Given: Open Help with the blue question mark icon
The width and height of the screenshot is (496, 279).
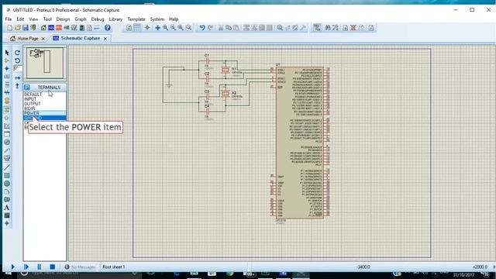Looking at the screenshot, I should tap(108, 28).
